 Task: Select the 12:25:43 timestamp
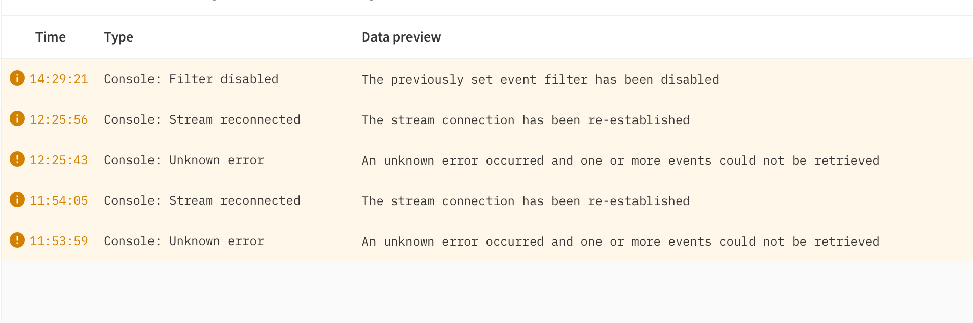[59, 160]
